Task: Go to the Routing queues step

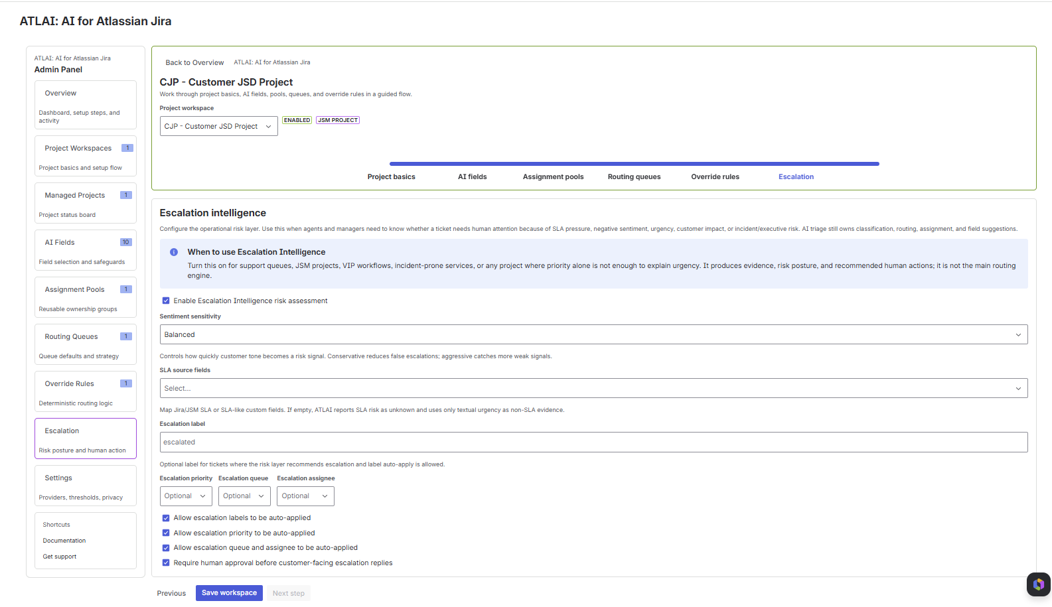Action: pos(635,176)
